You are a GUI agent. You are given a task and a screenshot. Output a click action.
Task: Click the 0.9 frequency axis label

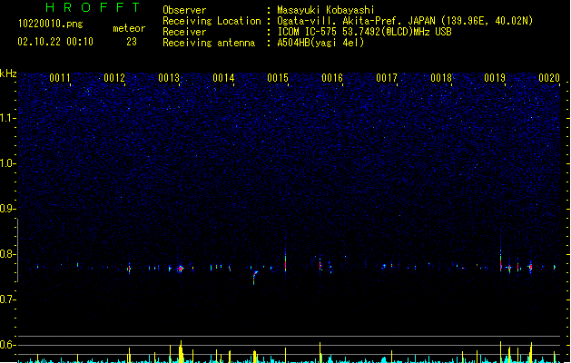(x=8, y=209)
